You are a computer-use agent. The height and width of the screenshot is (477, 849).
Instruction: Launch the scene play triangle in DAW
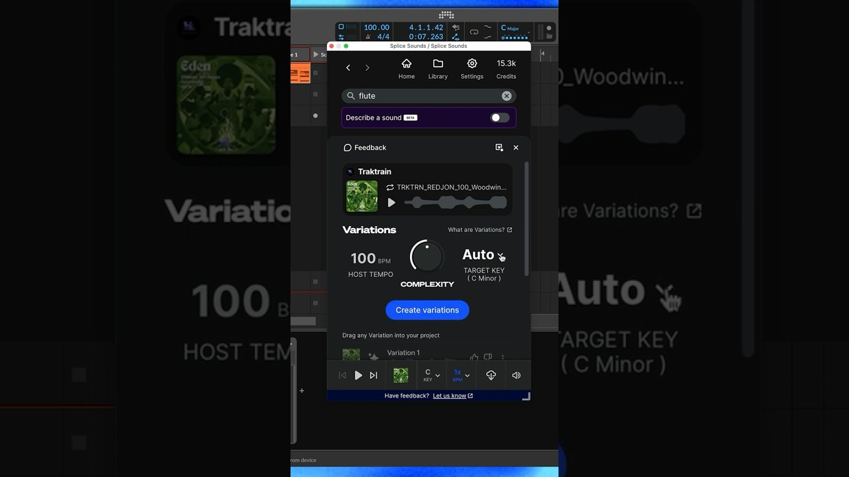(x=316, y=54)
